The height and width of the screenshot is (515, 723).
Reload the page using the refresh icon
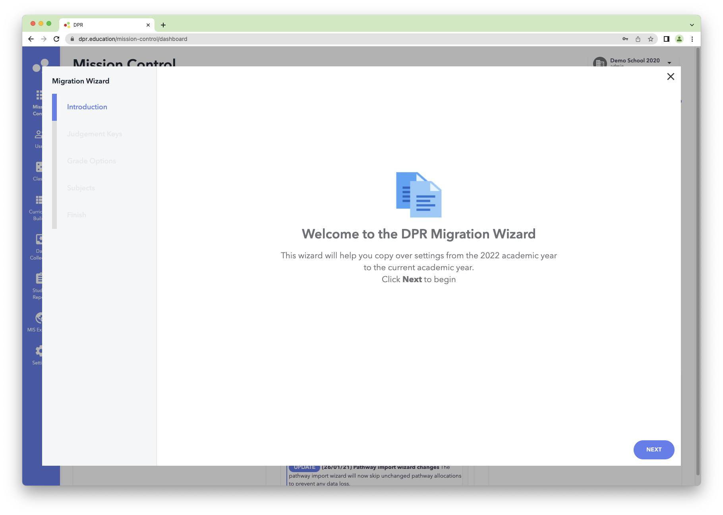(x=56, y=39)
